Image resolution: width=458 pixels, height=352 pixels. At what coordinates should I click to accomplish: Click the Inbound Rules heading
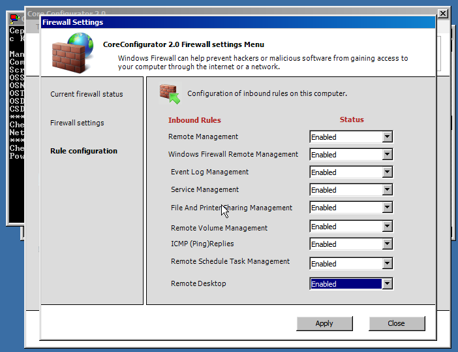coord(194,120)
